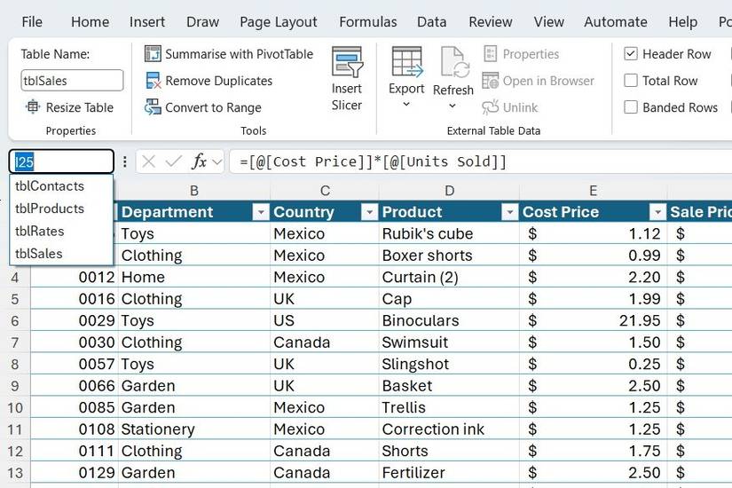
Task: Expand the chevron next to fx
Action: point(217,162)
